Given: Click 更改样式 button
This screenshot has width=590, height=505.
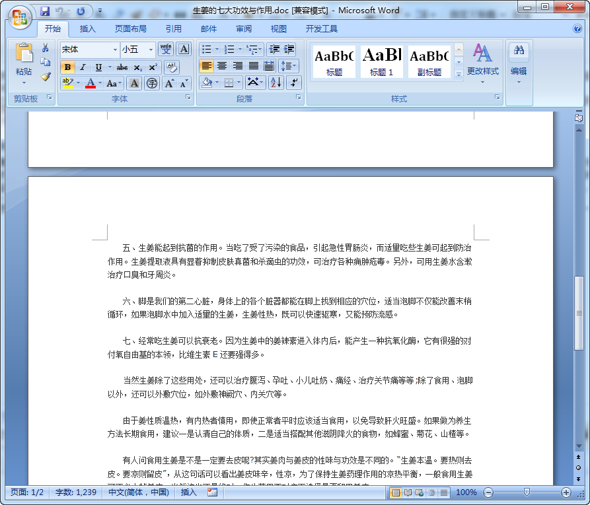Looking at the screenshot, I should [483, 63].
